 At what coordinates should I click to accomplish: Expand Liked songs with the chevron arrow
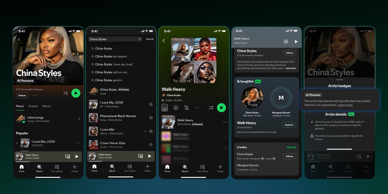point(79,119)
